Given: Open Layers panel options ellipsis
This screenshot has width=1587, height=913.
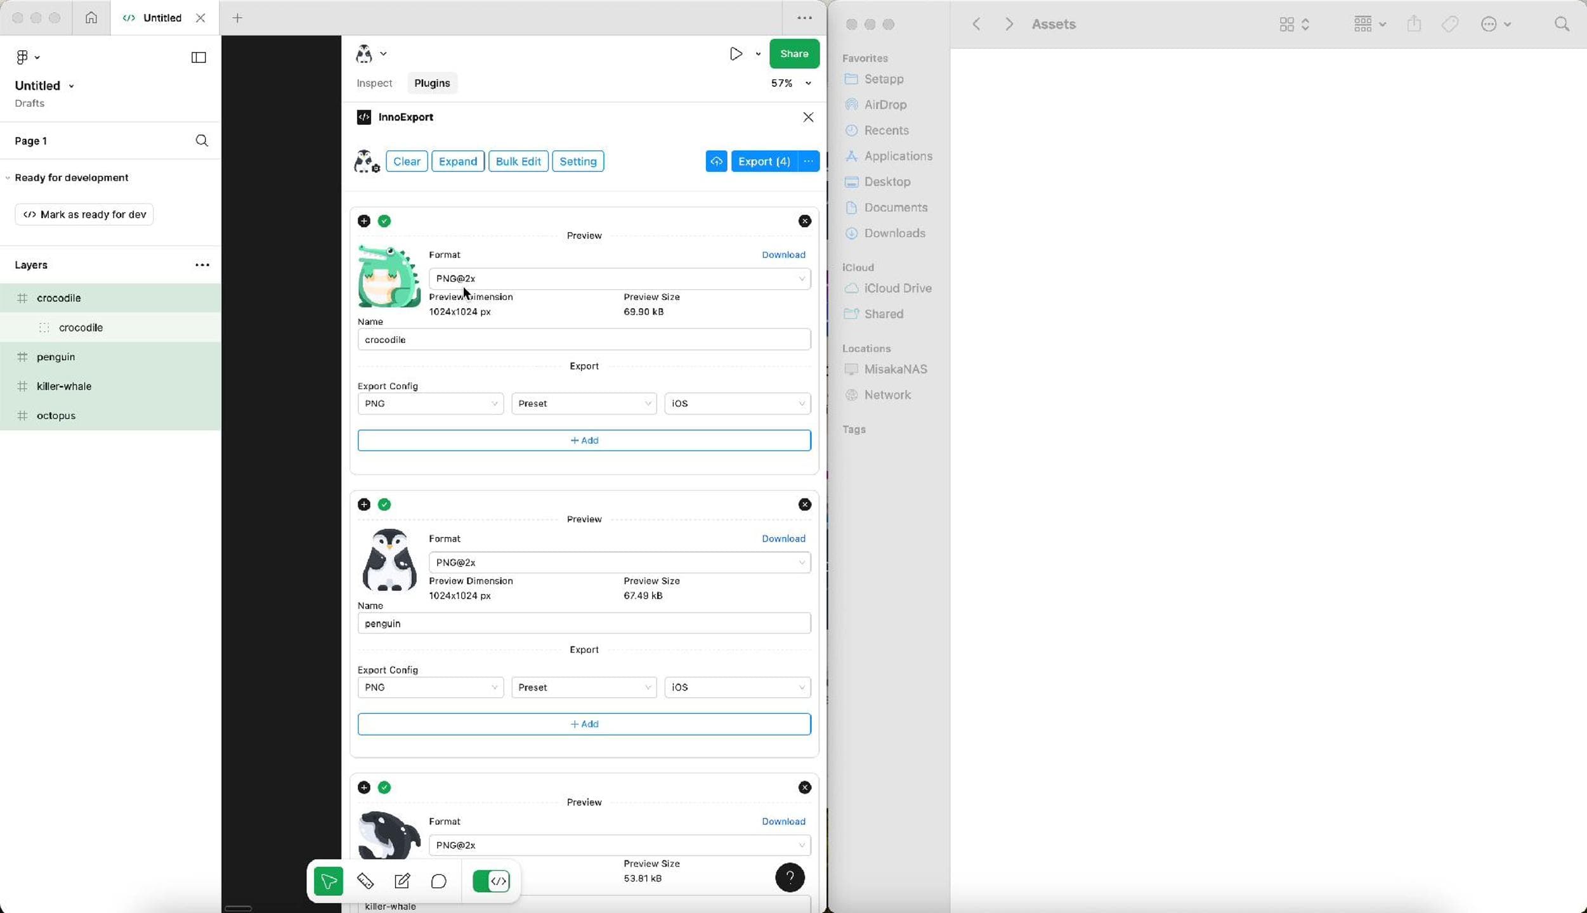Looking at the screenshot, I should pyautogui.click(x=202, y=265).
